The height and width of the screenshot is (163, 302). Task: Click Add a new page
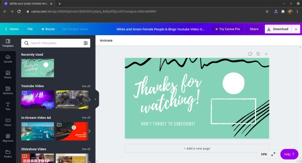coord(197,148)
